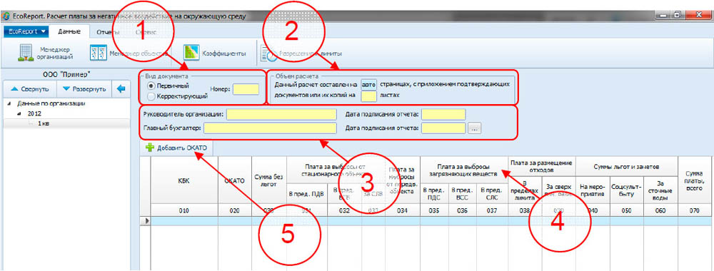Click the Добавить ОКАТО button
The image size is (714, 271).
tap(176, 148)
